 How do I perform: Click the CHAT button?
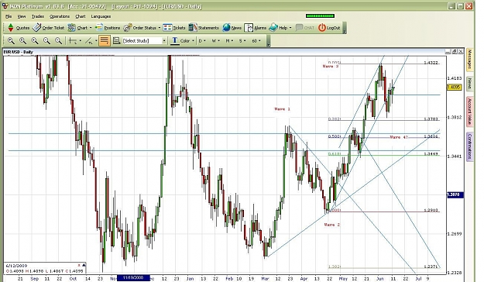click(x=305, y=28)
